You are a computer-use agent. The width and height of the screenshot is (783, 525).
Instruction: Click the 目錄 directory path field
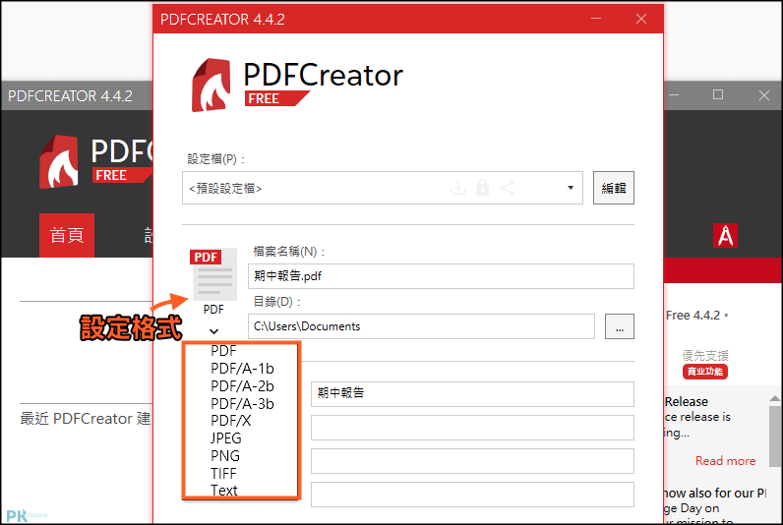click(x=421, y=326)
